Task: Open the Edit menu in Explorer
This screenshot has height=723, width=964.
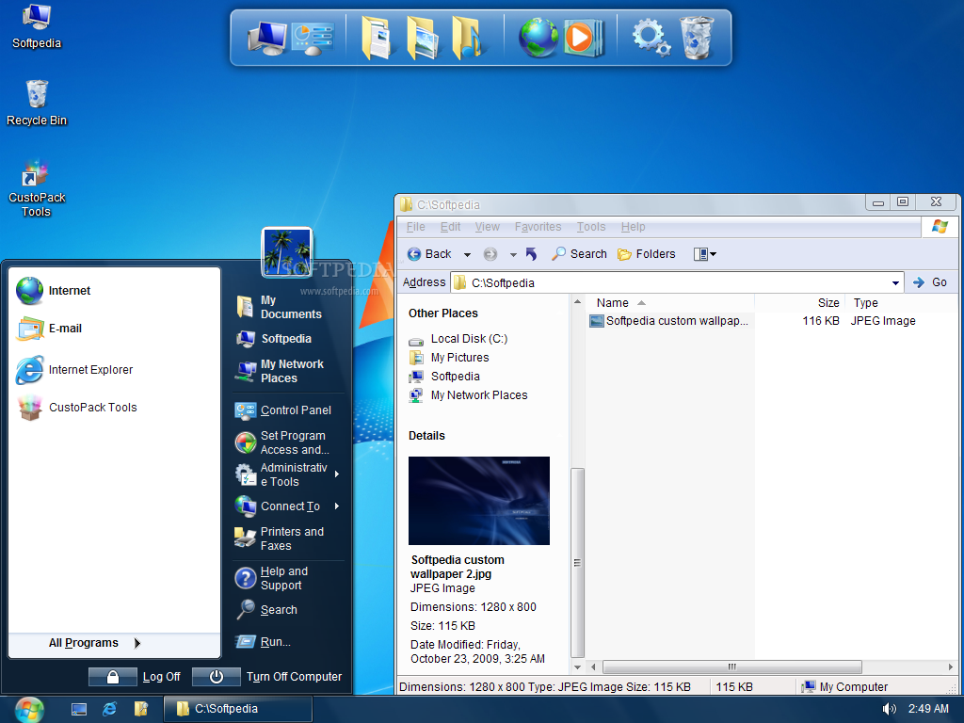Action: pos(450,227)
